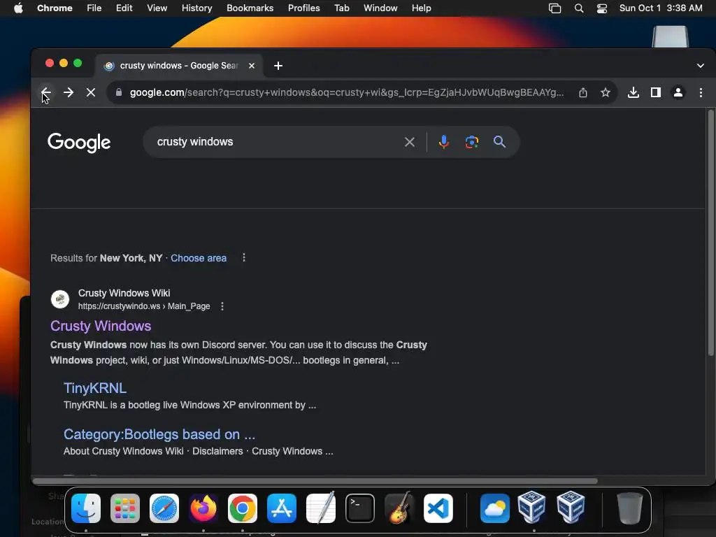The width and height of the screenshot is (716, 537).
Task: Open the Chrome app menu
Action: pyautogui.click(x=55, y=8)
